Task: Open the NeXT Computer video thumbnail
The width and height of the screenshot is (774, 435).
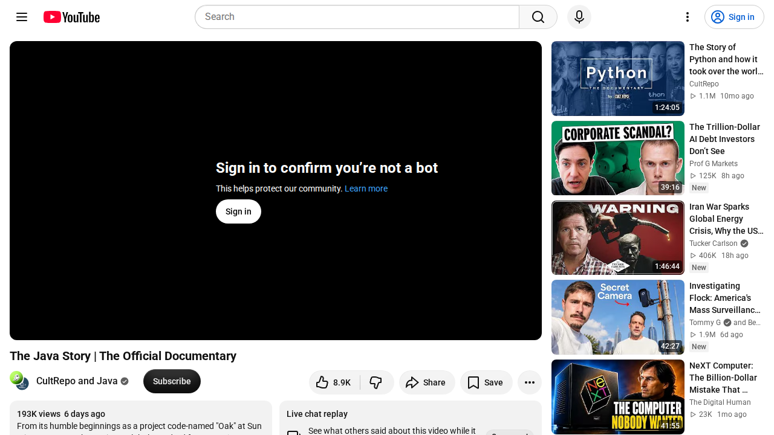Action: coord(618,397)
